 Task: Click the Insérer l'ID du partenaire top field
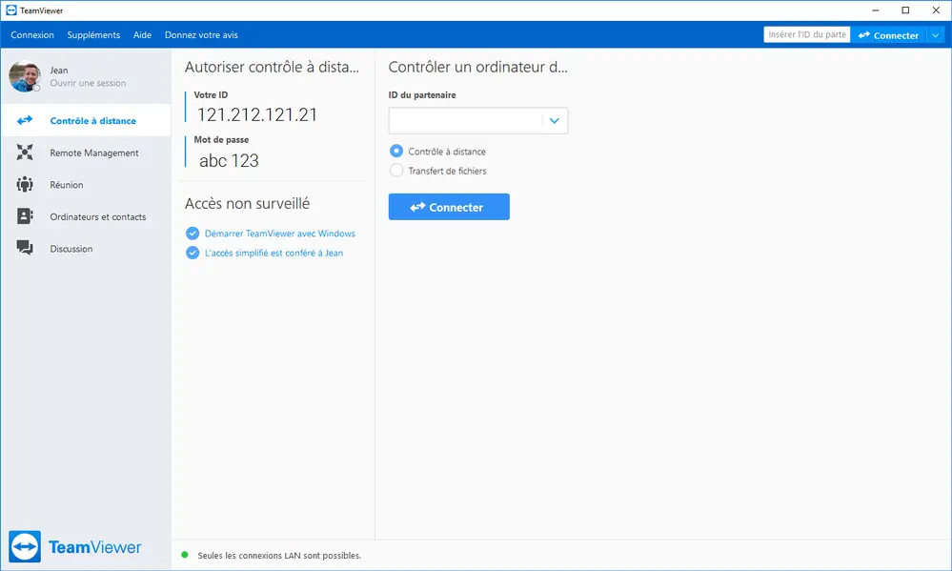[x=807, y=34]
